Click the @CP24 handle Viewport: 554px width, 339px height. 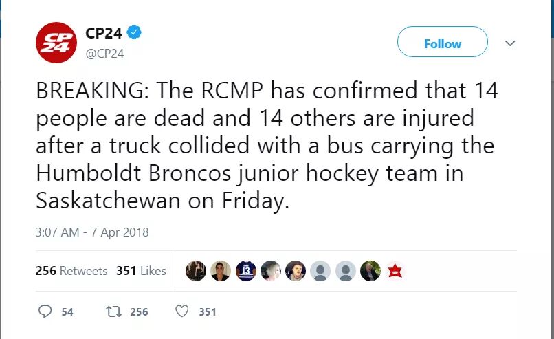104,53
